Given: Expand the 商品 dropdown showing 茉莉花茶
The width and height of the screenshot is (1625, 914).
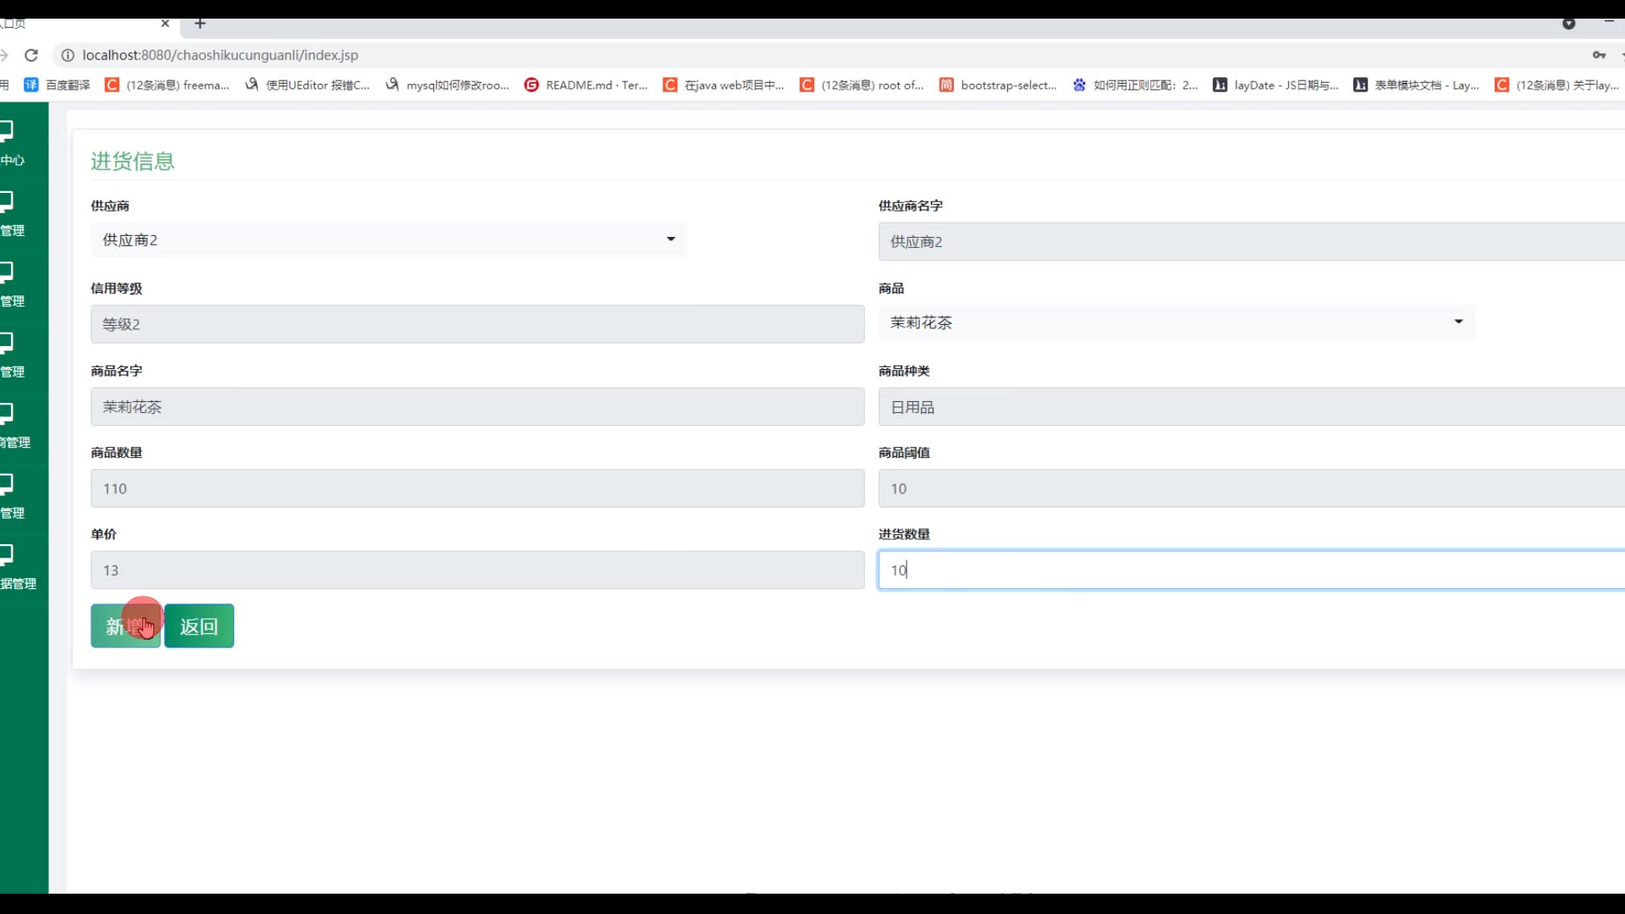Looking at the screenshot, I should [x=1176, y=322].
